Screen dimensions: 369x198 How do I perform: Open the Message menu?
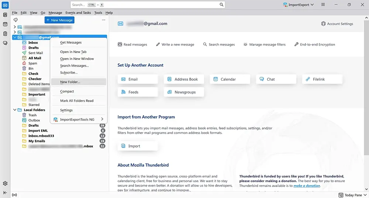(55, 13)
